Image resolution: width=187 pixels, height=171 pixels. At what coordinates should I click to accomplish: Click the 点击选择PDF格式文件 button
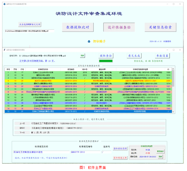pos(30,24)
